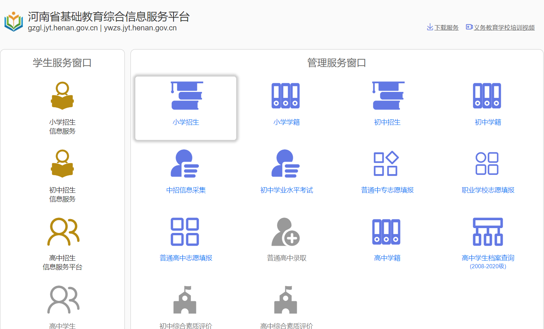The image size is (544, 329).
Task: Open 小学学籍 binder icon
Action: [x=286, y=96]
